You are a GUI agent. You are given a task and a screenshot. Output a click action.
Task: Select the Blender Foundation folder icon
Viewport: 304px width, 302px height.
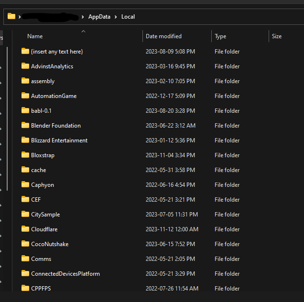(25, 125)
